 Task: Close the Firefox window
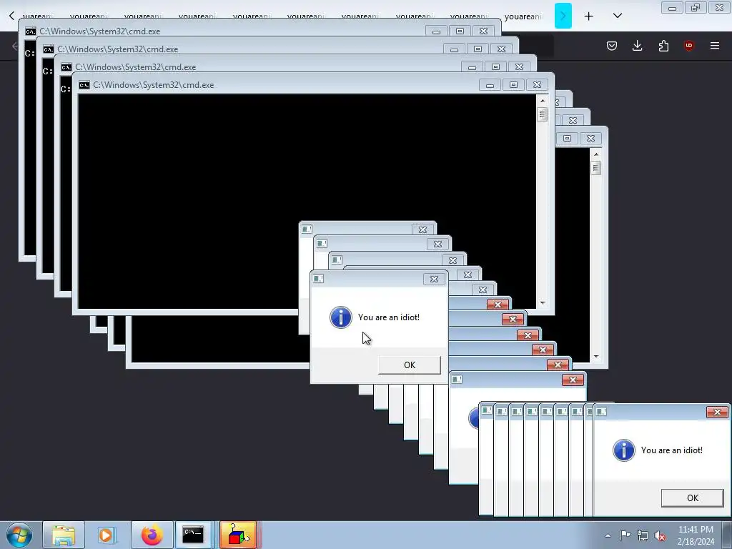[x=719, y=8]
